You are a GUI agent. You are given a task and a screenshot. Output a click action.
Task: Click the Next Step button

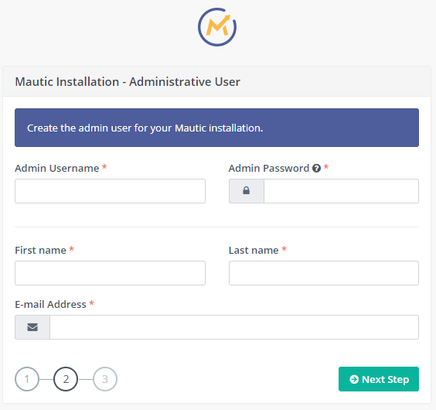point(379,379)
